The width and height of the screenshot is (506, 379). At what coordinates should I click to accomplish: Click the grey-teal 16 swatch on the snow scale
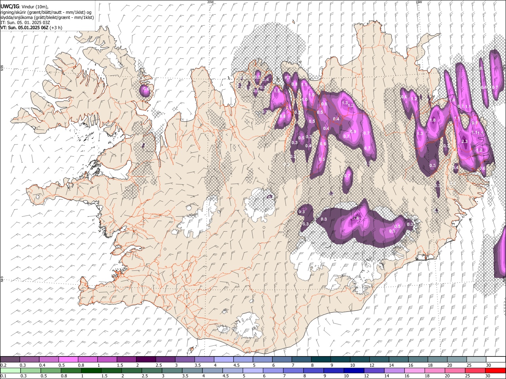[418, 360]
